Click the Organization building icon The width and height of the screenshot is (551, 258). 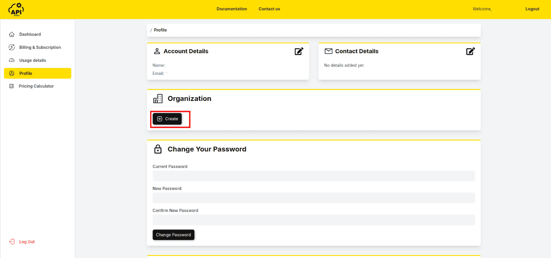point(158,99)
